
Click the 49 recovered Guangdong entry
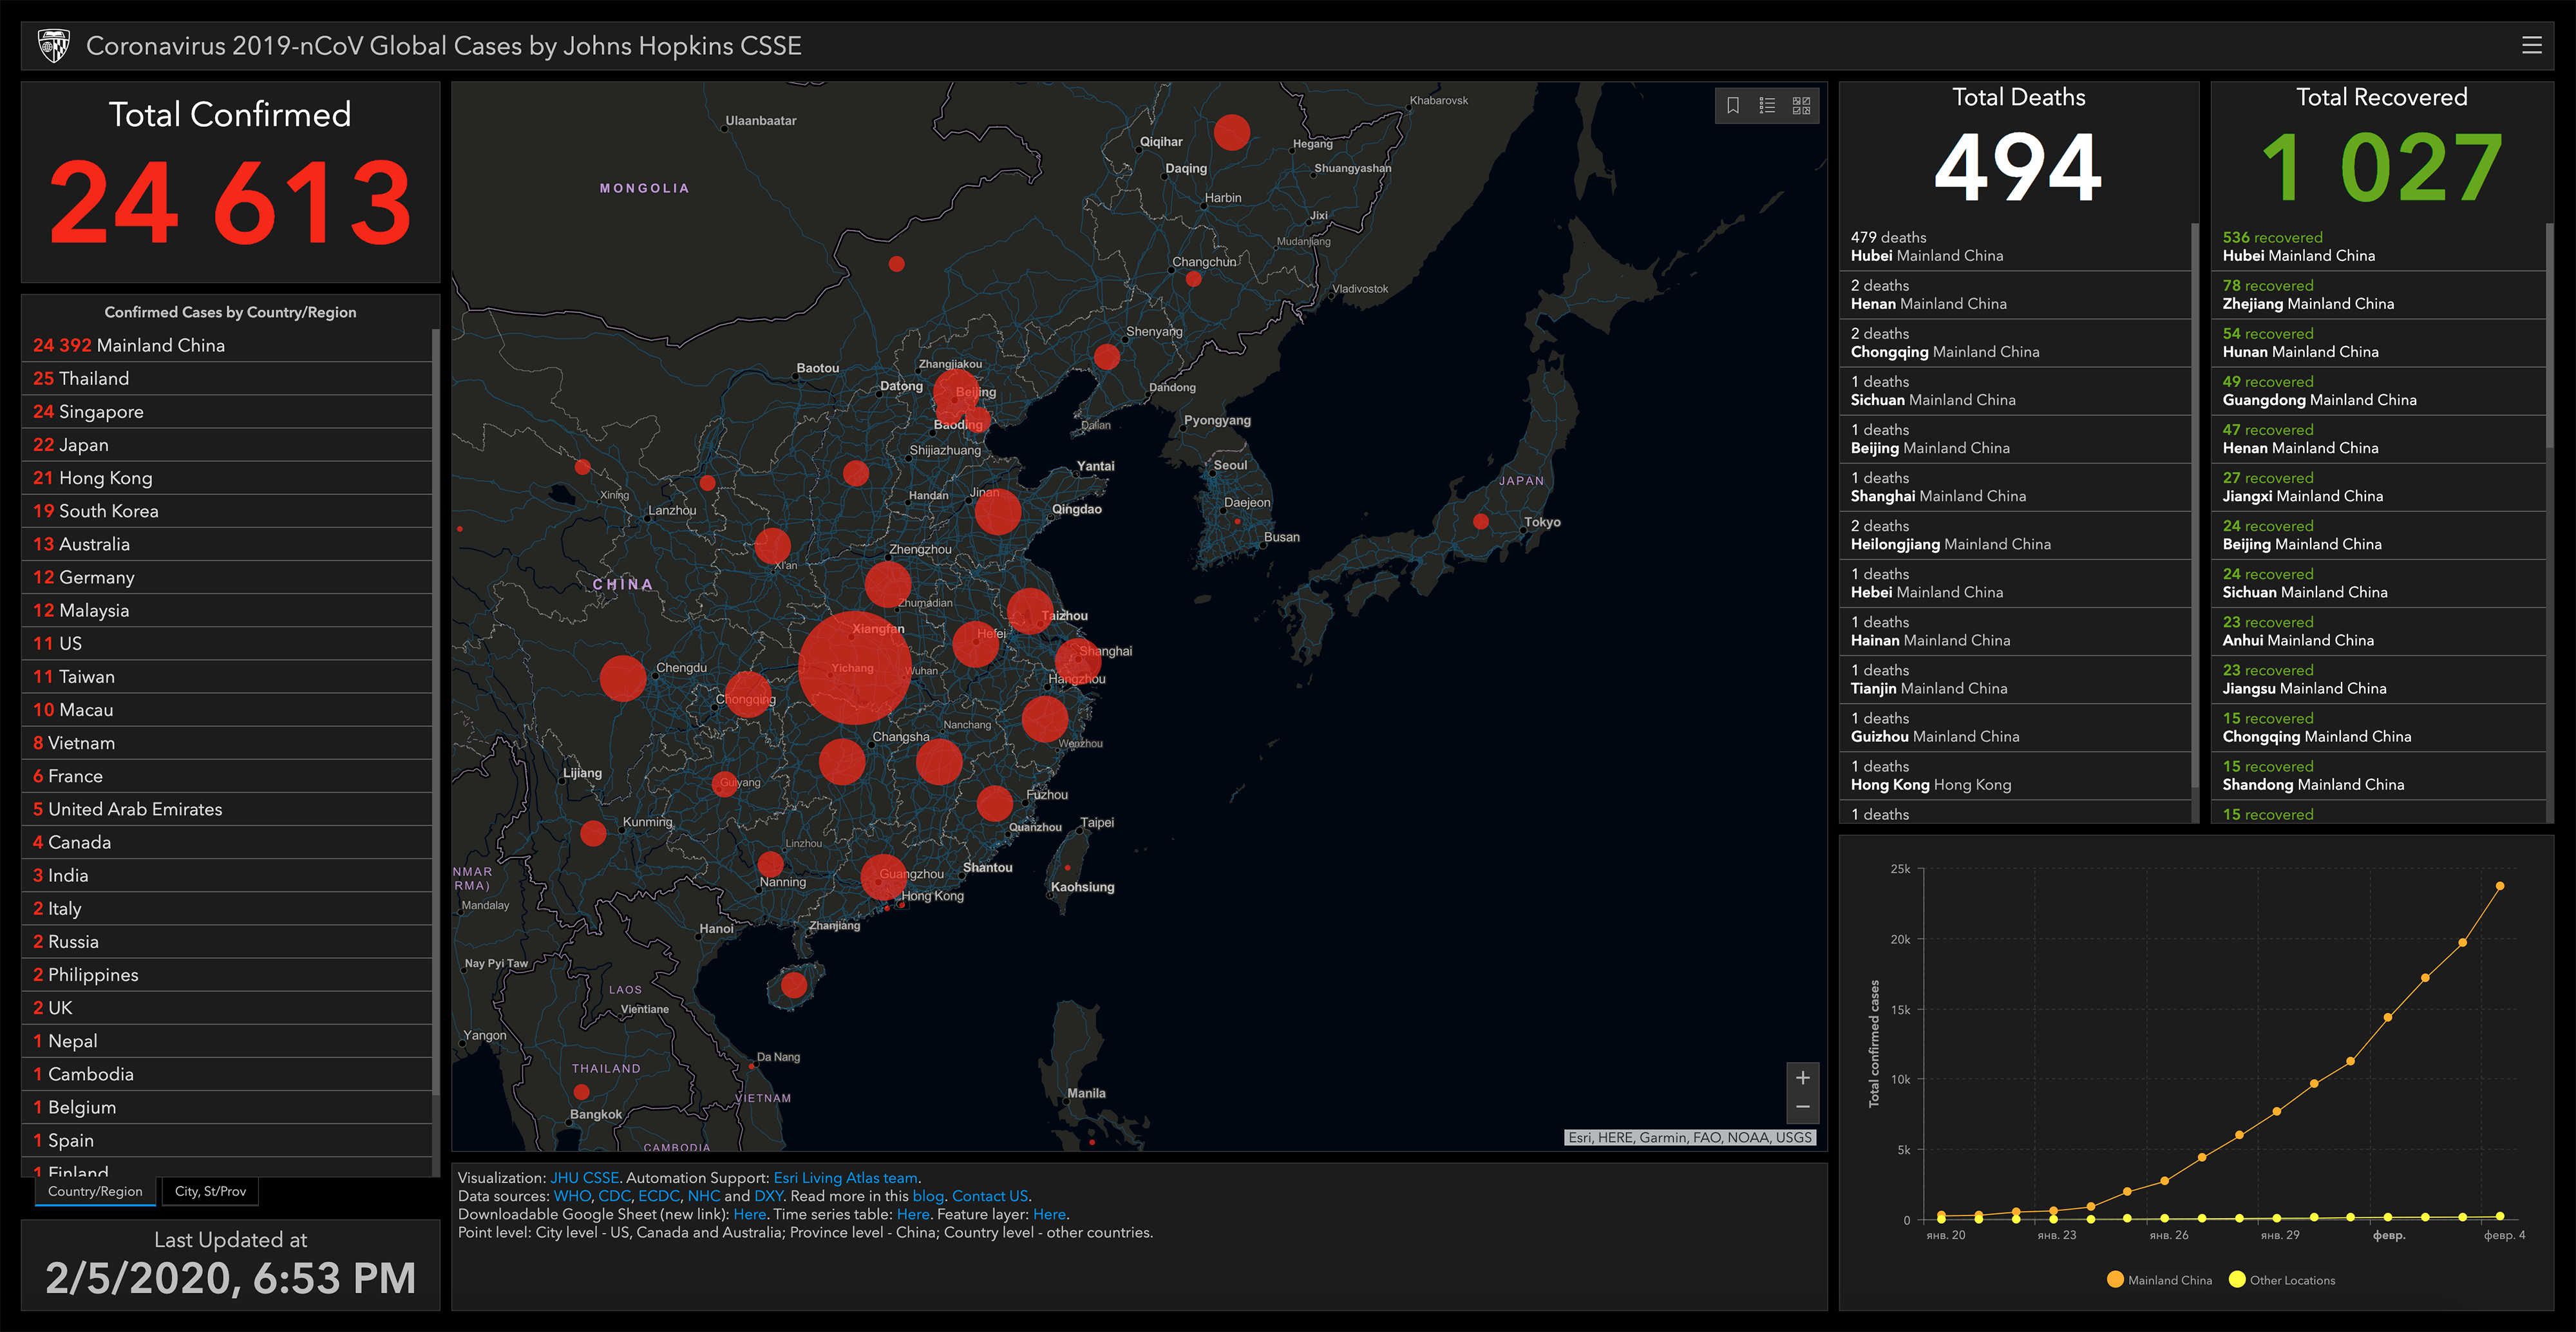point(2379,390)
